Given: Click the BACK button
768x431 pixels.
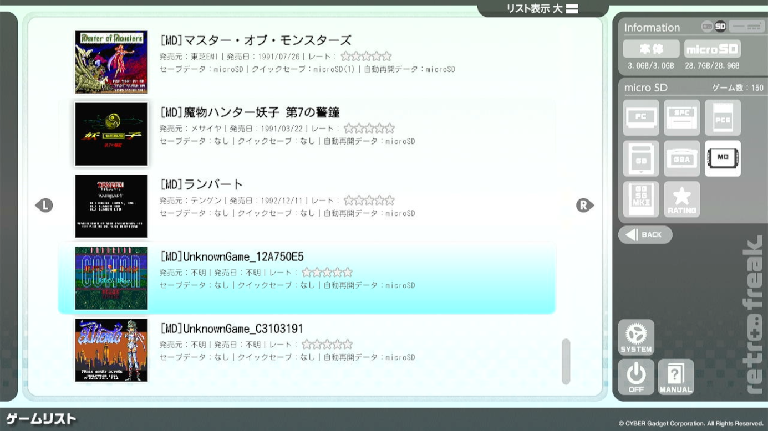Looking at the screenshot, I should (x=645, y=235).
